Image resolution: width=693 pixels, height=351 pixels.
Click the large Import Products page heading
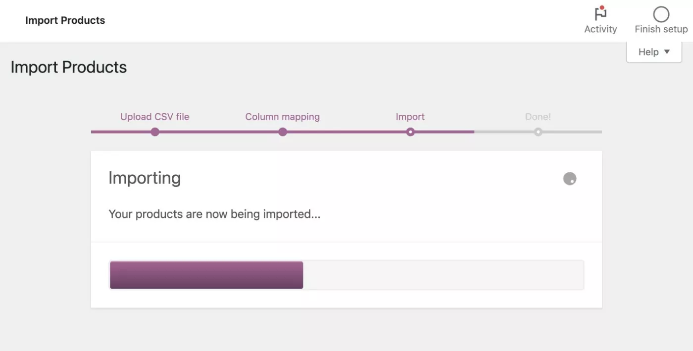69,67
